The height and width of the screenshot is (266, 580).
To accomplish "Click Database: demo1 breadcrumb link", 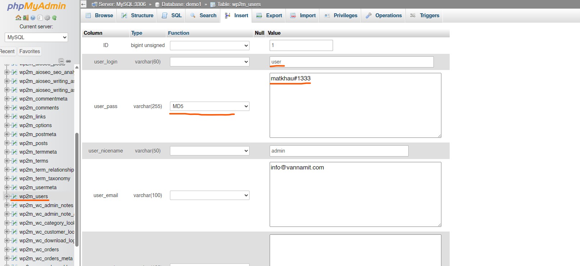I will [181, 4].
